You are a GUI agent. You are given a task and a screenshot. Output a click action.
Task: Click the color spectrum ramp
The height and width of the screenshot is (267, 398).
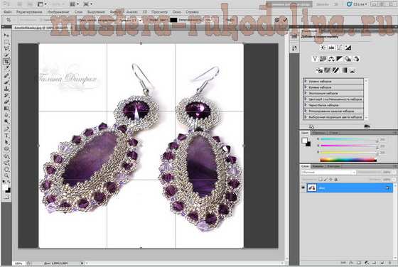(348, 160)
